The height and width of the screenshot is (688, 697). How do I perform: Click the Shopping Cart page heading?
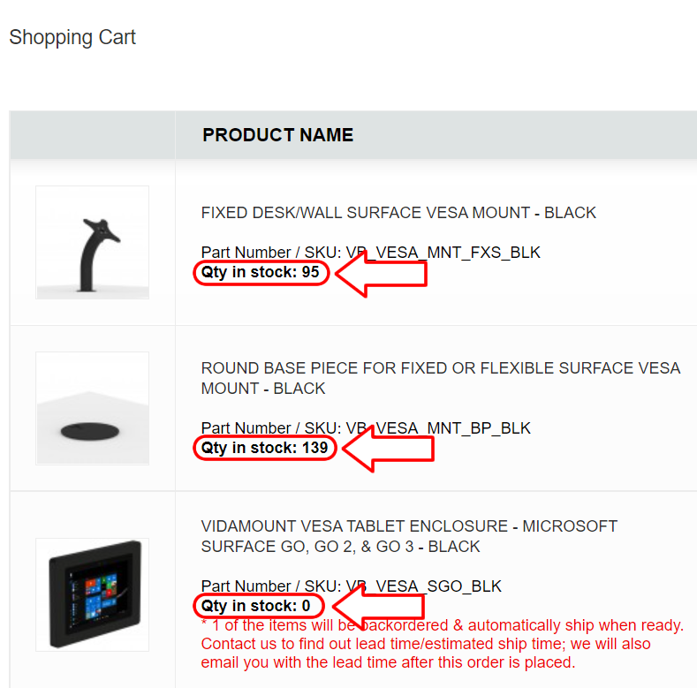72,38
